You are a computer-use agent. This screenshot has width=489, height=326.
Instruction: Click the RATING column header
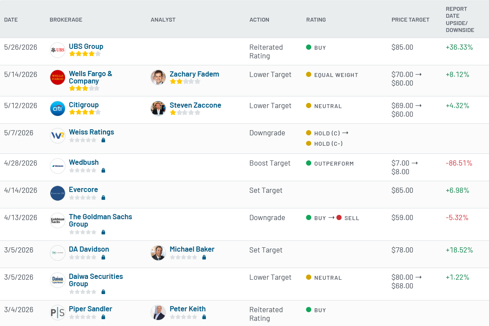(x=316, y=19)
